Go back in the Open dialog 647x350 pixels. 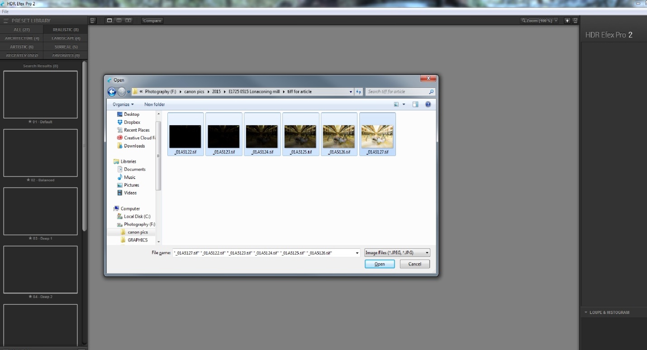(112, 92)
